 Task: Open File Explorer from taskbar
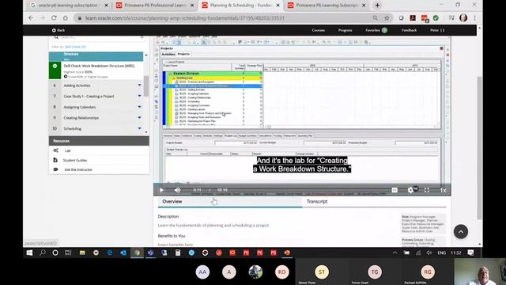click(x=82, y=253)
